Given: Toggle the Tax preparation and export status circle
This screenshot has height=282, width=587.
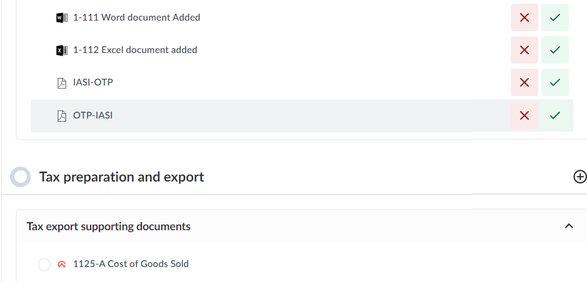Looking at the screenshot, I should click(21, 177).
